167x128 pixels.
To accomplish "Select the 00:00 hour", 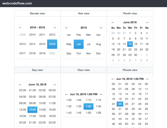I will (22, 90).
